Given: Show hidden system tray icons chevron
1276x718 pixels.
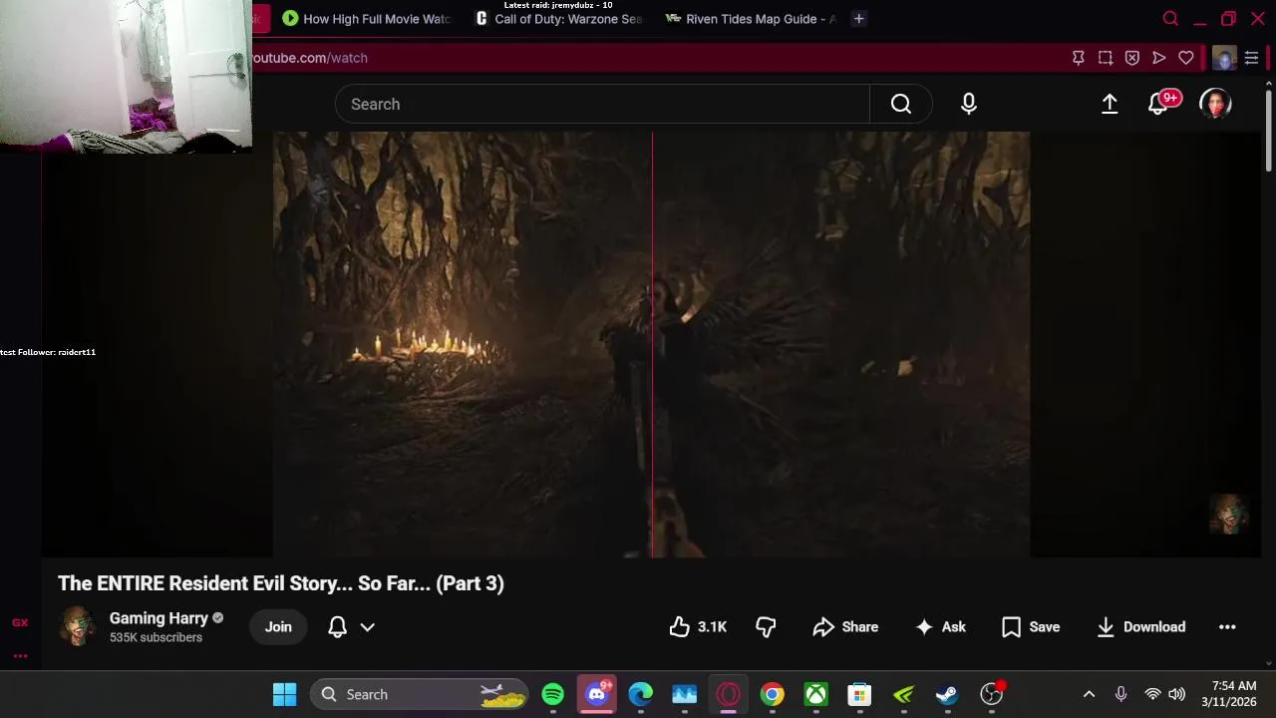Looking at the screenshot, I should pyautogui.click(x=1089, y=694).
